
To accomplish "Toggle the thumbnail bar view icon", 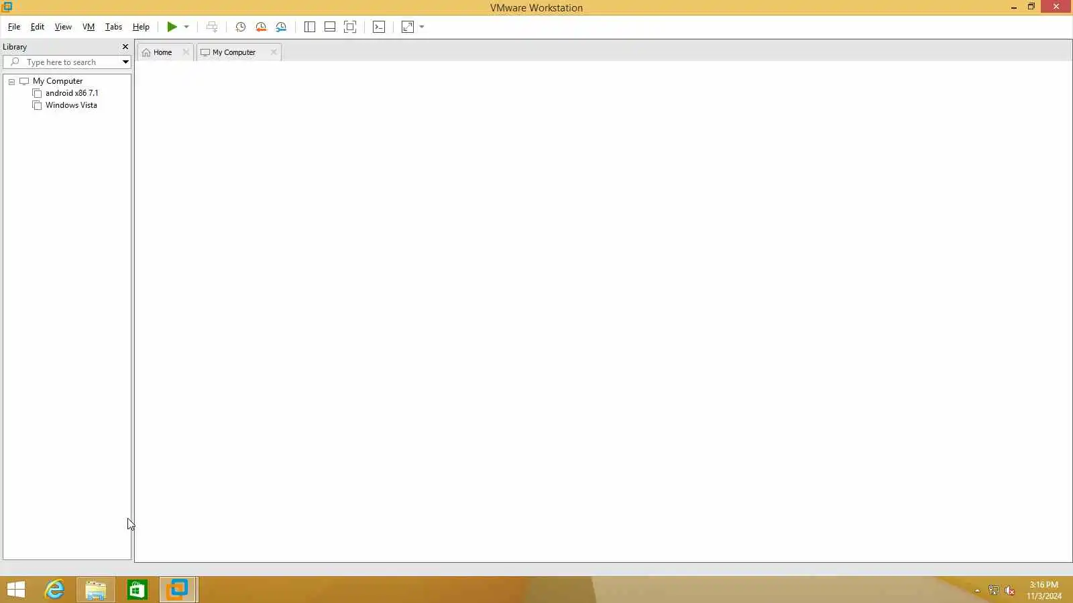I will coord(330,27).
